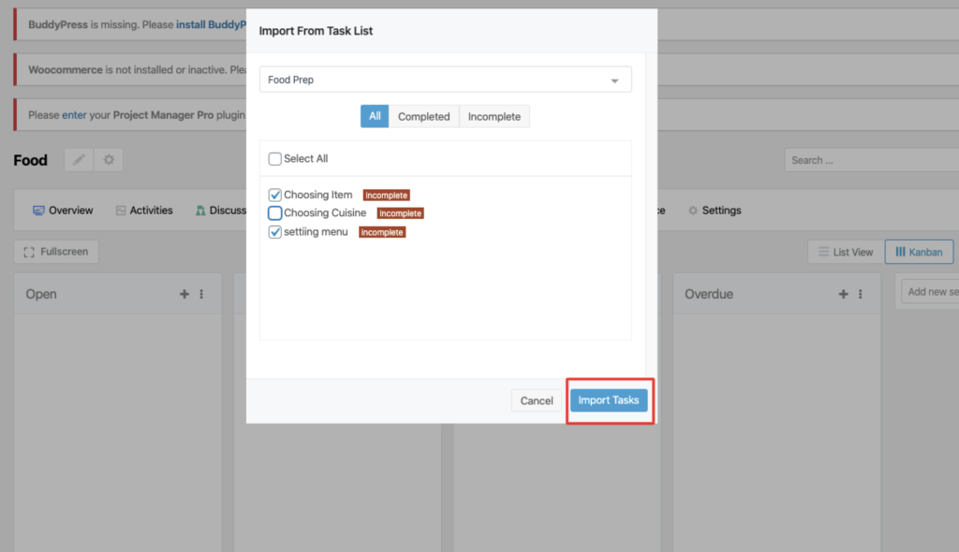Image resolution: width=959 pixels, height=552 pixels.
Task: Edit project name with pencil icon
Action: tap(79, 160)
